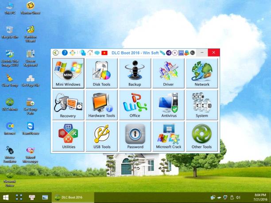Open the Driver category
This screenshot has width=271, height=203.
168,73
